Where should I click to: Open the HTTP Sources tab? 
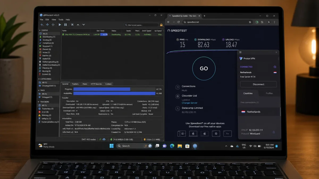tap(96, 84)
